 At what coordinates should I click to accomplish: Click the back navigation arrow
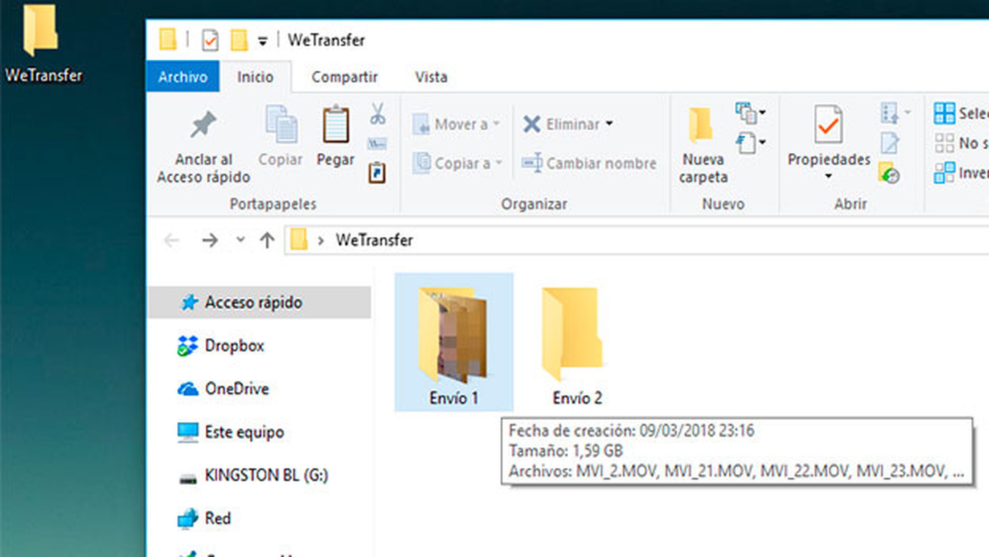172,240
